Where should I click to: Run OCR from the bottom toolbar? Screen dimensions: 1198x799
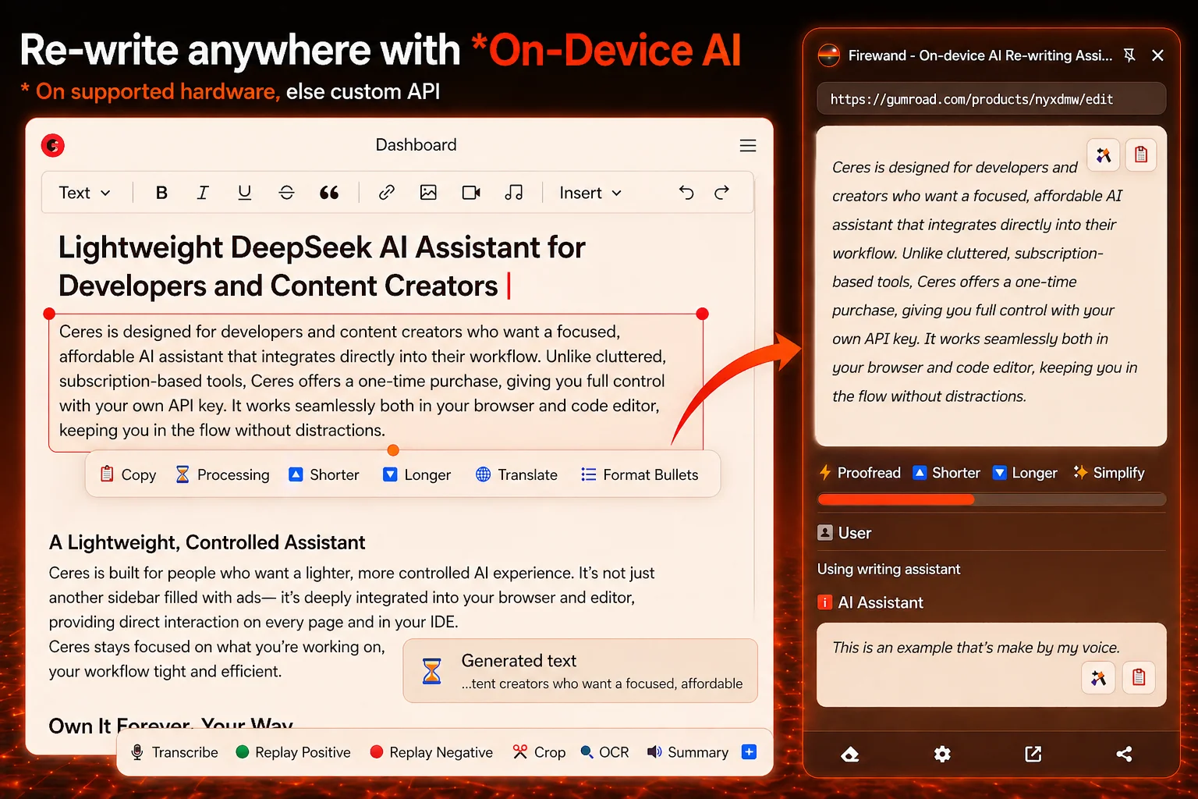[x=604, y=751]
